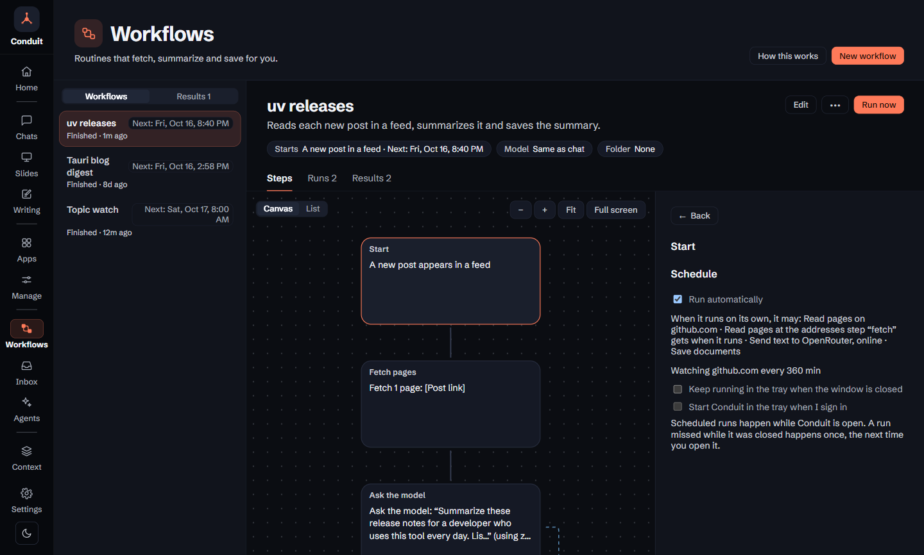The width and height of the screenshot is (924, 555).
Task: Open Manage from the sidebar
Action: point(26,287)
